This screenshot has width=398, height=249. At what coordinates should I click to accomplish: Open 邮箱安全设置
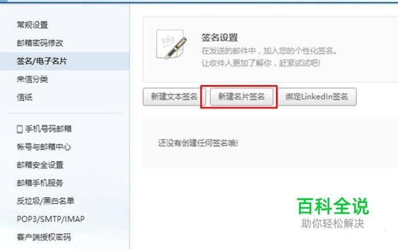coord(40,165)
